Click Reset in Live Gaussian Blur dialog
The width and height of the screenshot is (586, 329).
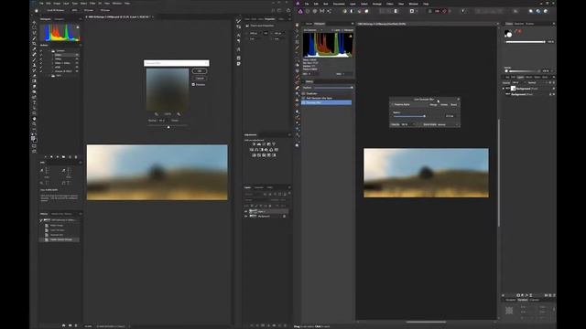click(x=454, y=105)
